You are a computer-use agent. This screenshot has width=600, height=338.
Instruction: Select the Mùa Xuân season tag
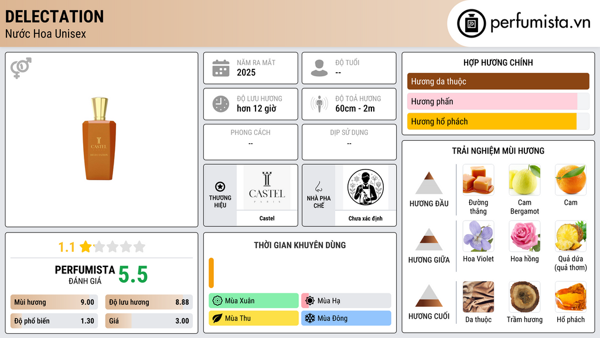tap(254, 301)
